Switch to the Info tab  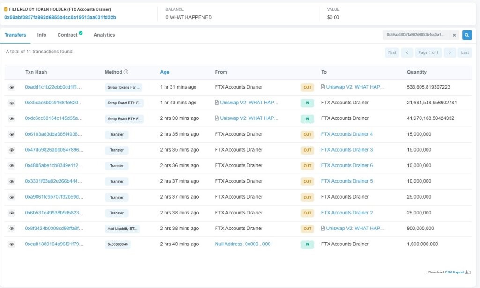click(42, 35)
